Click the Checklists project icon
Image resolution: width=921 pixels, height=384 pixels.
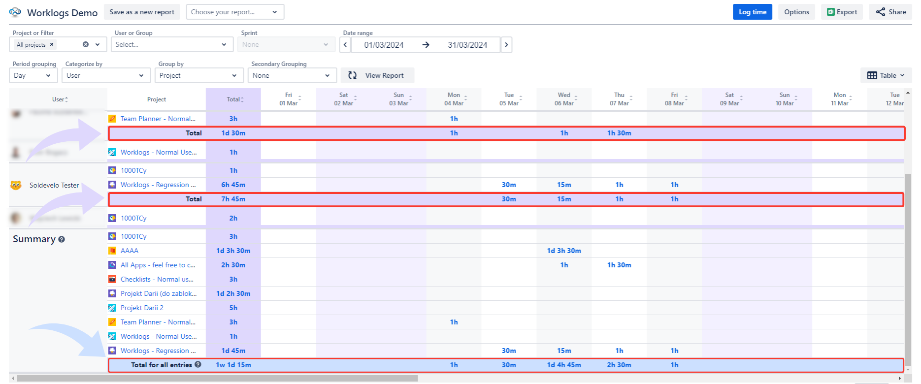coord(112,279)
